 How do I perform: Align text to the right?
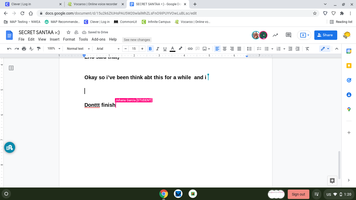point(232,49)
